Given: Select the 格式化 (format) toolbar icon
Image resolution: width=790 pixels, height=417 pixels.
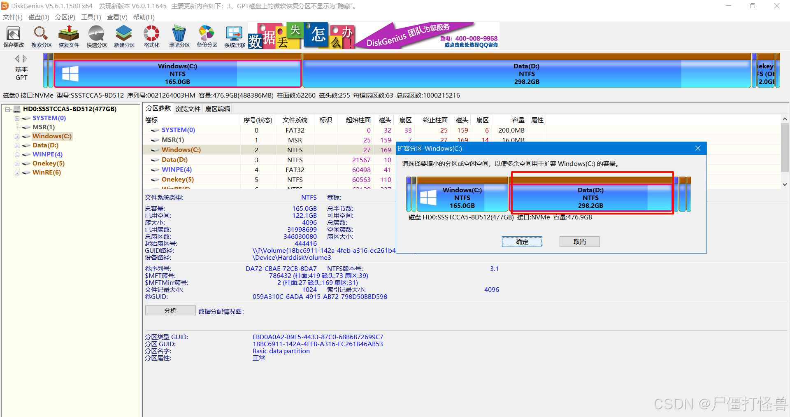Looking at the screenshot, I should 151,36.
